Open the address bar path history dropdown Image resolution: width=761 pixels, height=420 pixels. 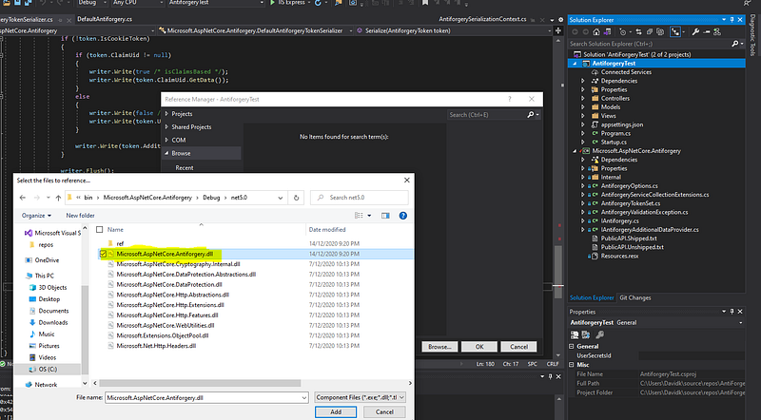[x=280, y=198]
